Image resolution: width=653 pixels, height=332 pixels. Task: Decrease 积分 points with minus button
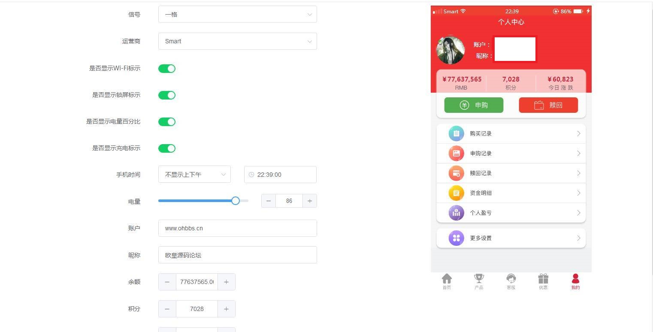[x=167, y=309]
